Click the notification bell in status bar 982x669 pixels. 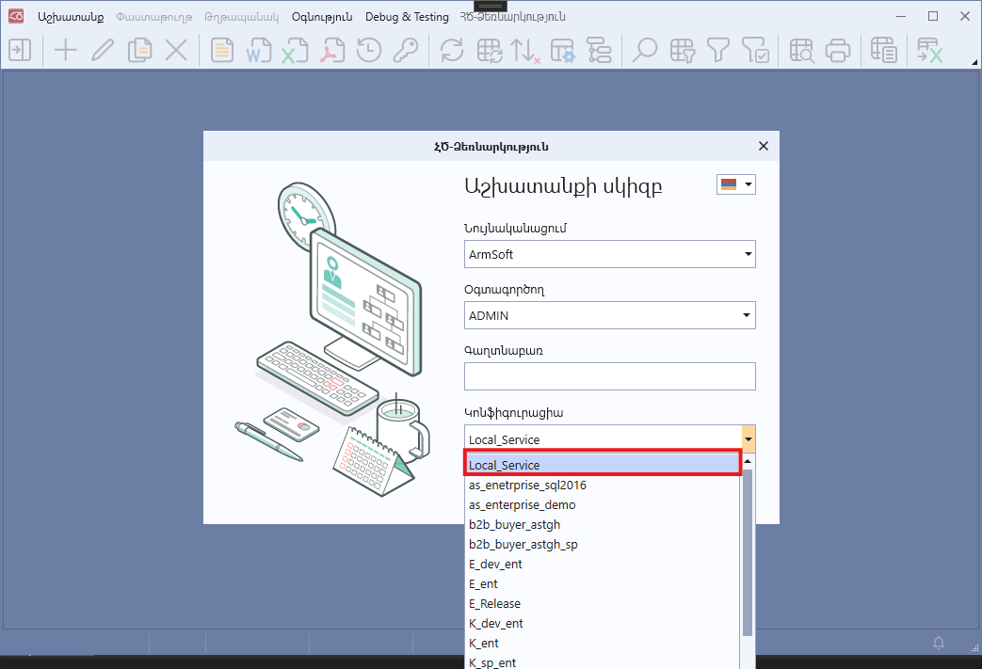938,643
